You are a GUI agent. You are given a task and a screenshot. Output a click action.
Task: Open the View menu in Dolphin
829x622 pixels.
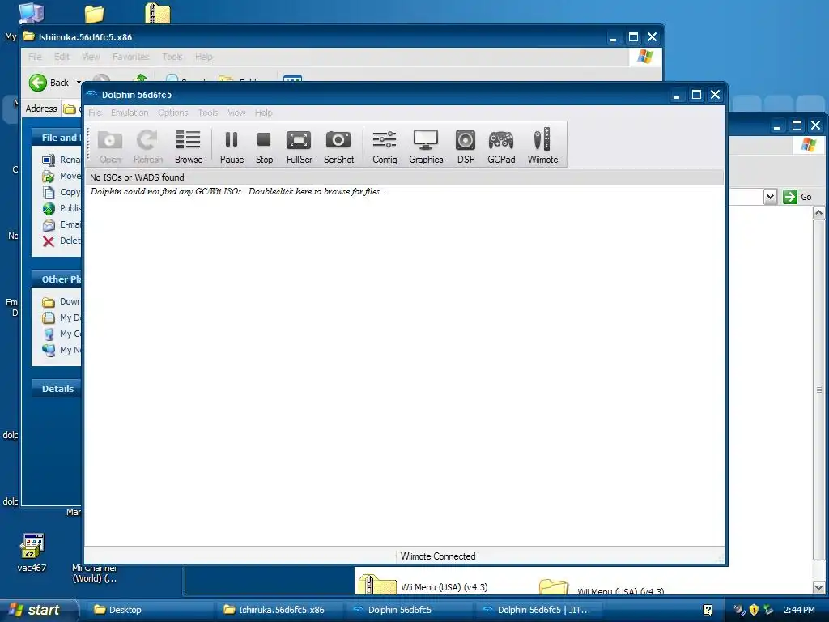click(x=236, y=113)
